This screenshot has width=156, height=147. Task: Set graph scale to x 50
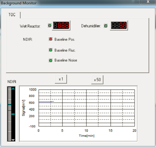coord(97,80)
